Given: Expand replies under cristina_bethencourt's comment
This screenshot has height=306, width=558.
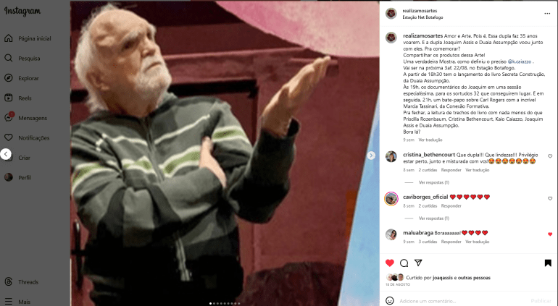Looking at the screenshot, I should (x=434, y=182).
